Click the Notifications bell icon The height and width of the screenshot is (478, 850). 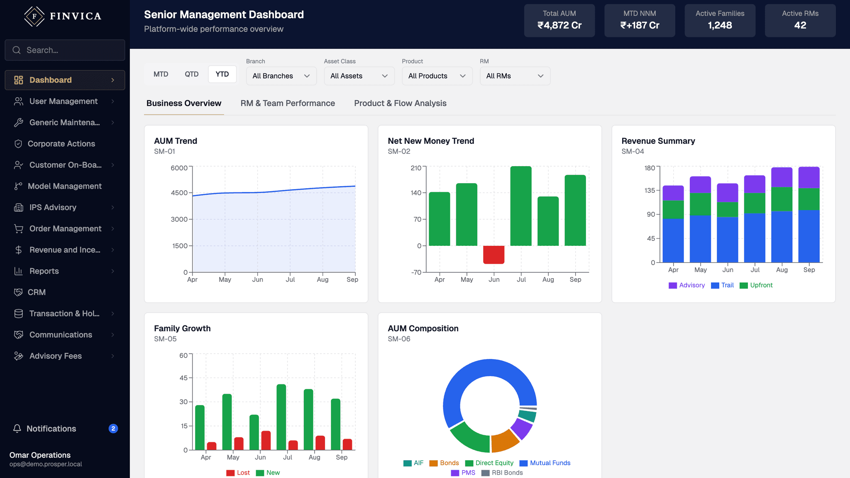17,429
